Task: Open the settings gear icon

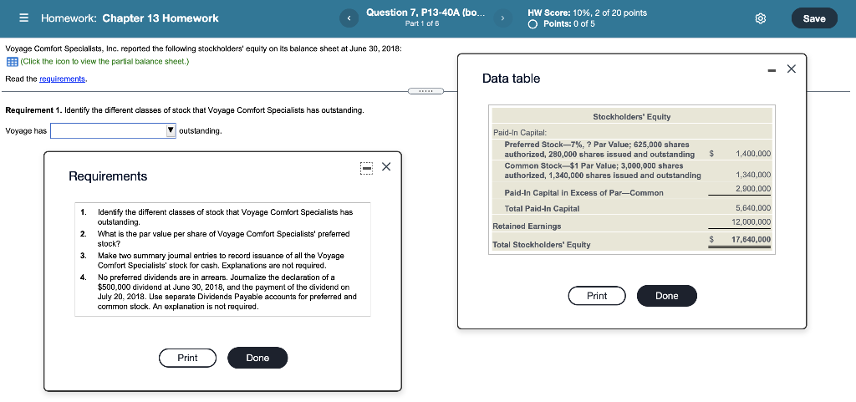Action: (x=761, y=18)
